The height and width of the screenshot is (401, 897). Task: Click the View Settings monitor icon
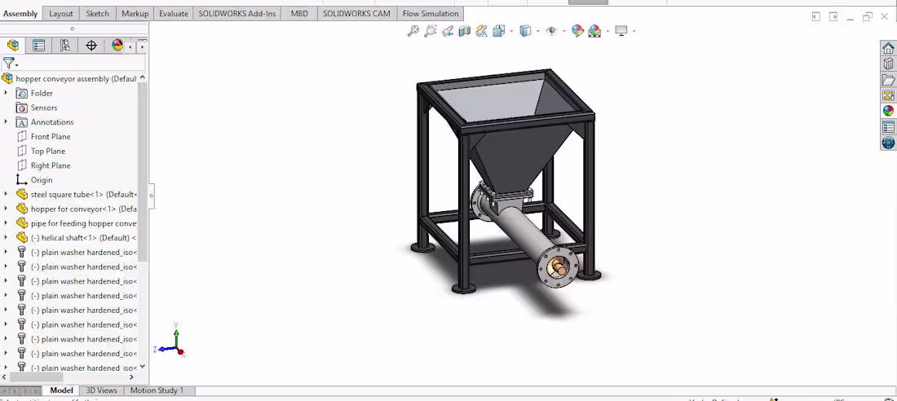click(x=621, y=31)
